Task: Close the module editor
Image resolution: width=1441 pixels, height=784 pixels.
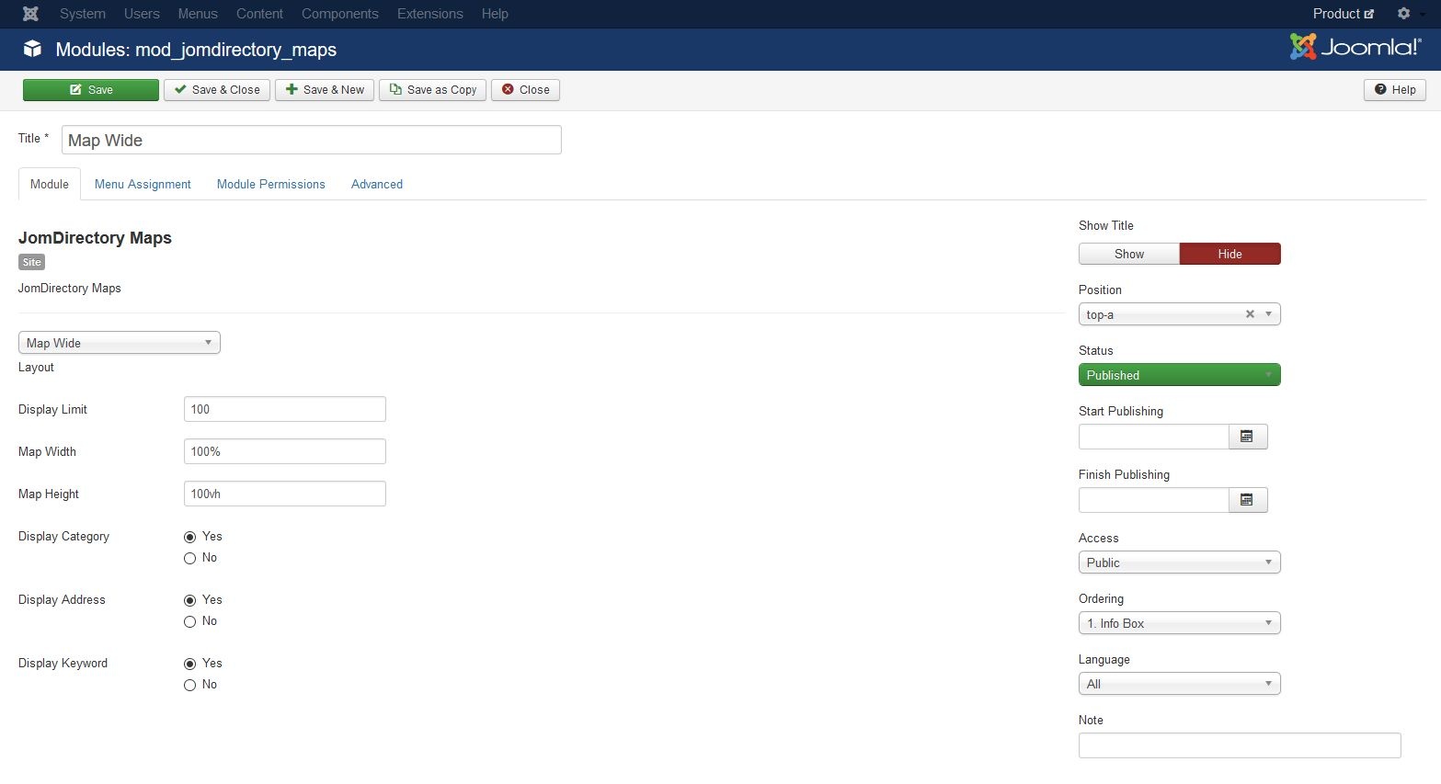Action: pos(525,90)
